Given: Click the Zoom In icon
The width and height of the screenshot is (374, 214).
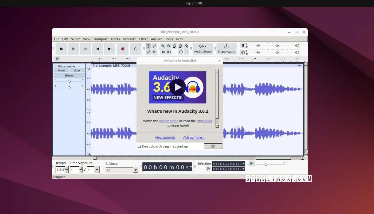Looking at the screenshot, I should coord(163,46).
